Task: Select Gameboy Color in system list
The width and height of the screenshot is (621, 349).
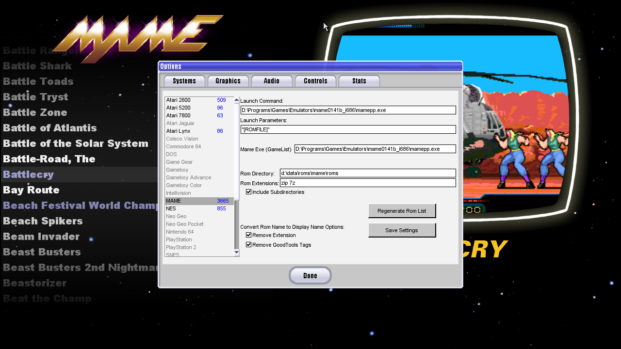Action: [x=199, y=185]
